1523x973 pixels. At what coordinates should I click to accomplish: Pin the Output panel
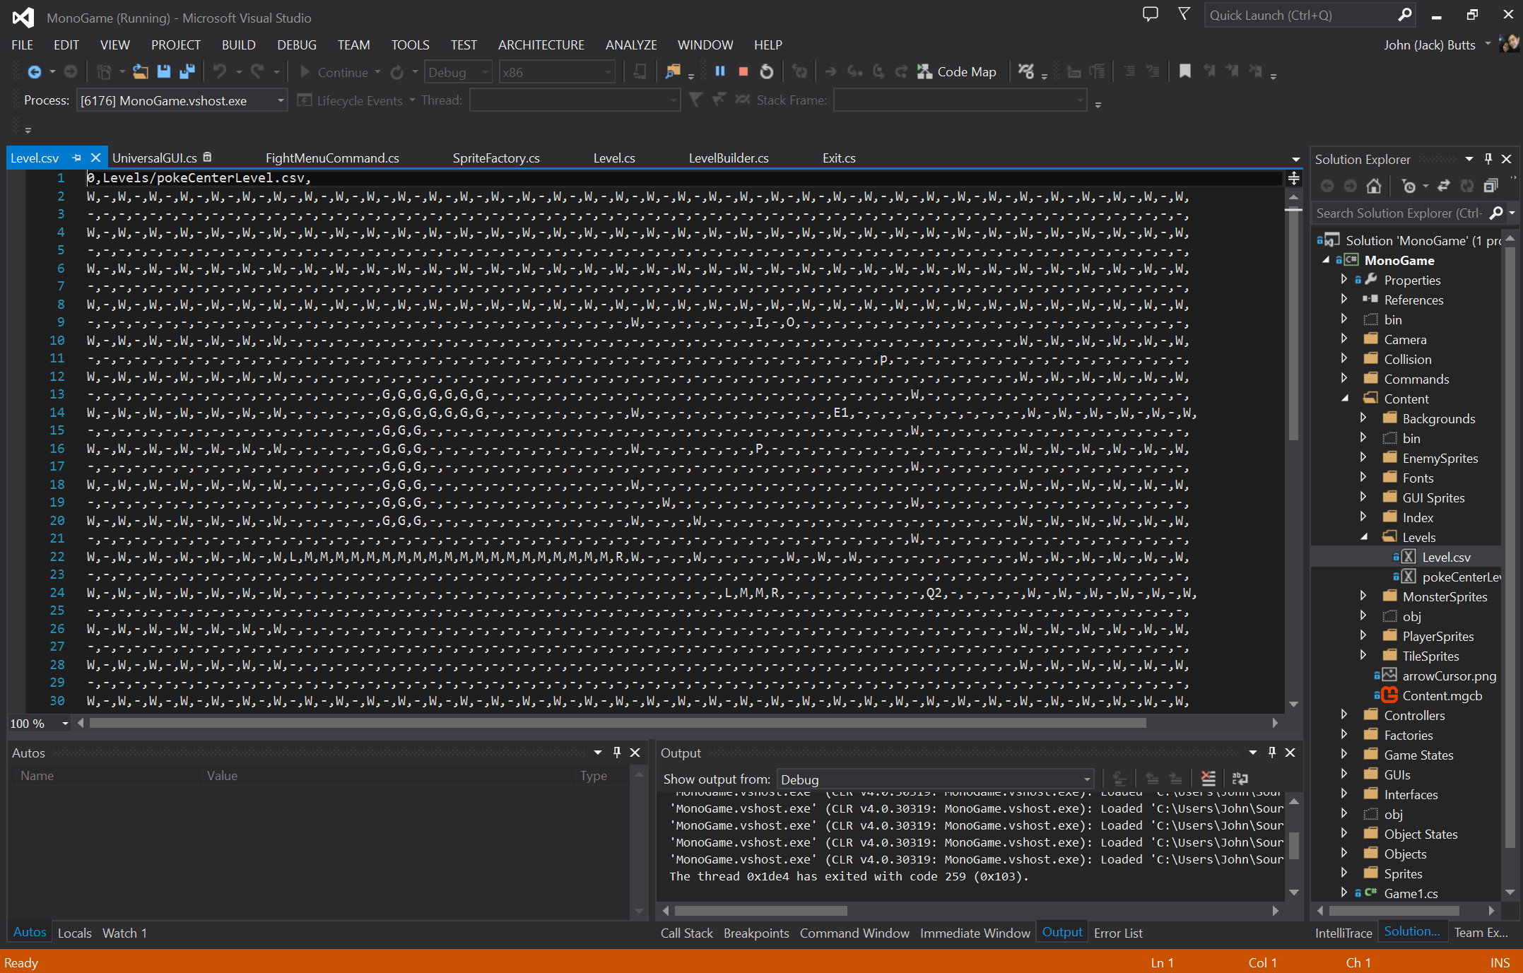coord(1271,753)
